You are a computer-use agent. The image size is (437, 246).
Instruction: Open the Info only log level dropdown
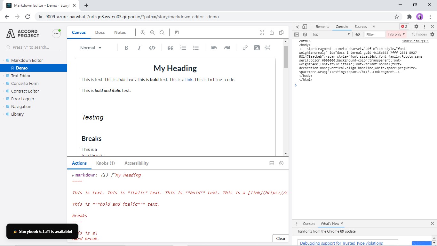point(396,34)
